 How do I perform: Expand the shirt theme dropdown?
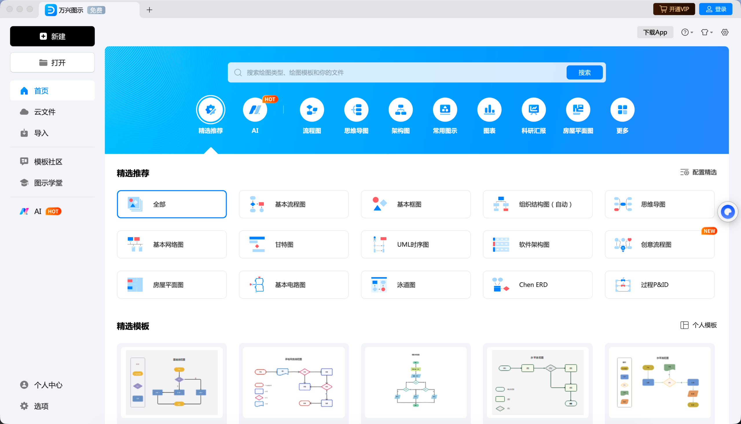pos(707,32)
